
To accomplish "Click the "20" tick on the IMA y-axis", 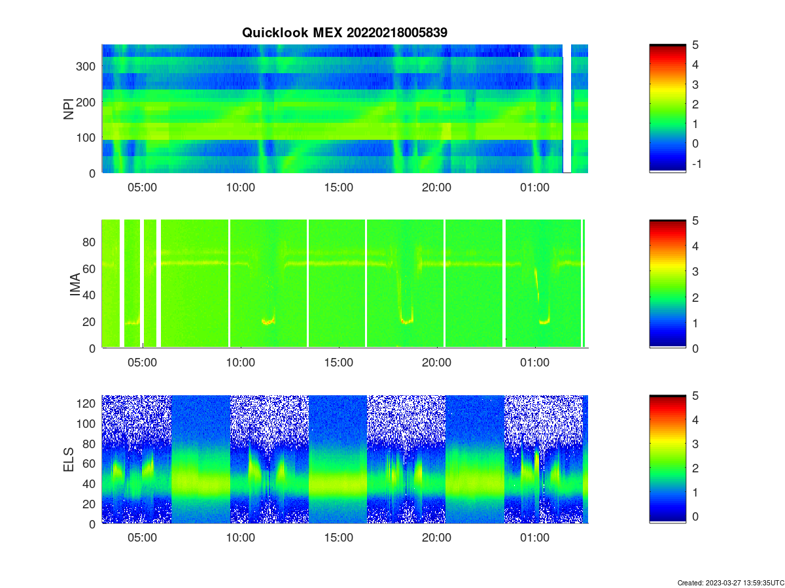I will point(90,321).
